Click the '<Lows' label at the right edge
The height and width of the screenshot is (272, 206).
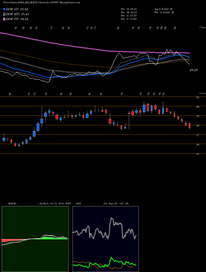tap(203, 93)
